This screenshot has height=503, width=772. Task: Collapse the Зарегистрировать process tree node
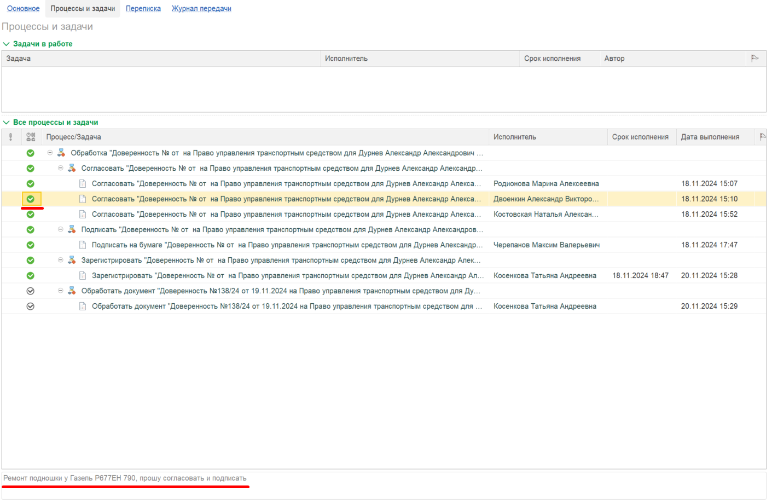click(x=60, y=260)
